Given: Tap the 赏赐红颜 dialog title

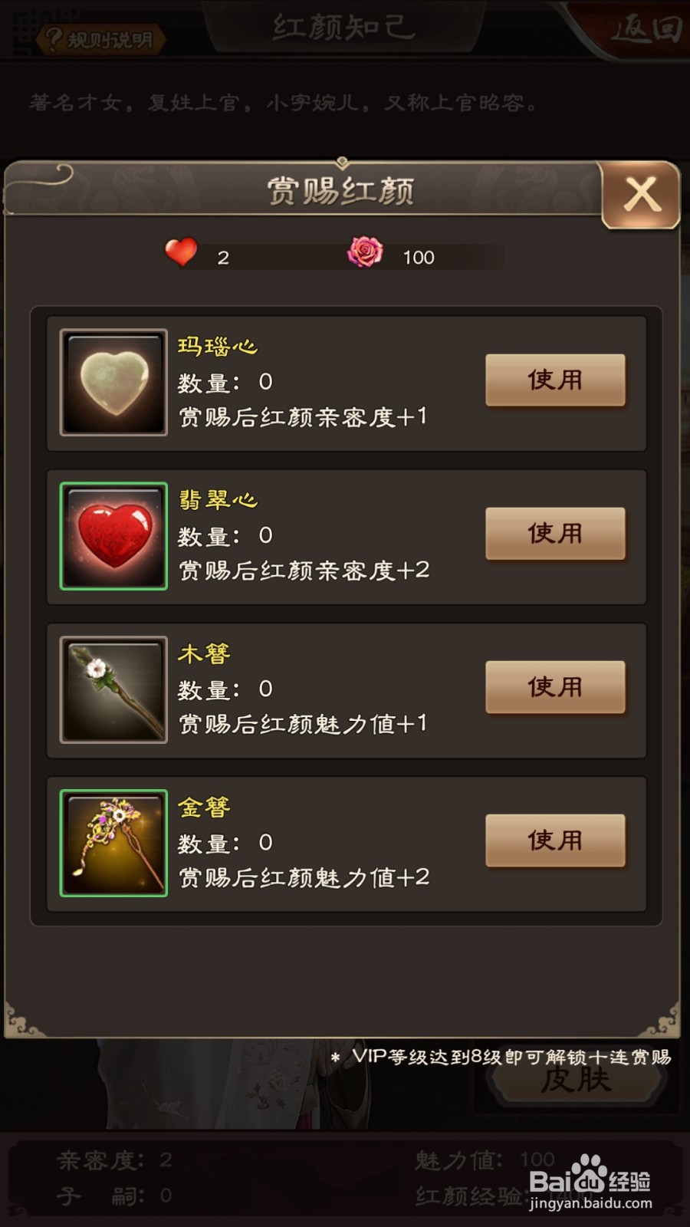Looking at the screenshot, I should (x=340, y=191).
